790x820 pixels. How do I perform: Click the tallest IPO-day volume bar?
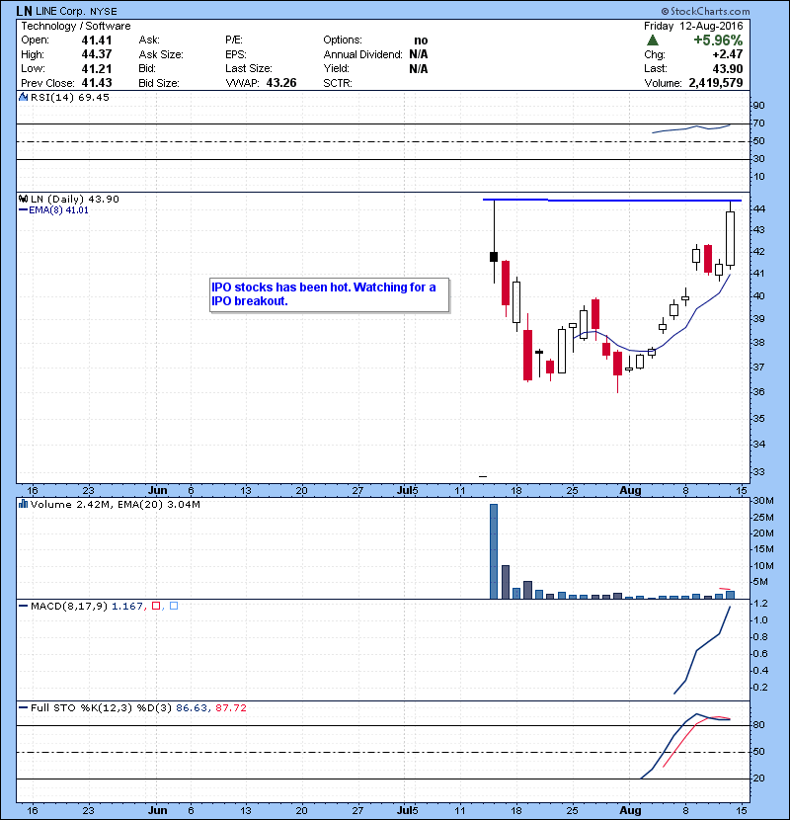pos(494,551)
